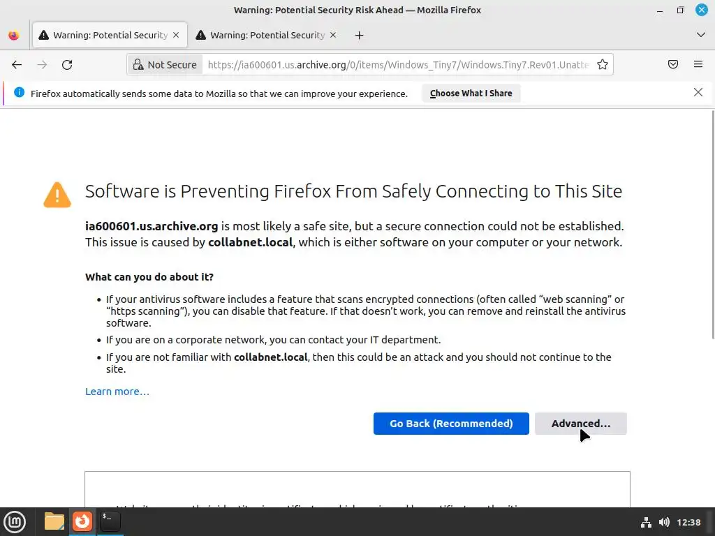
Task: Expand the list all tabs chevron
Action: coord(701,35)
